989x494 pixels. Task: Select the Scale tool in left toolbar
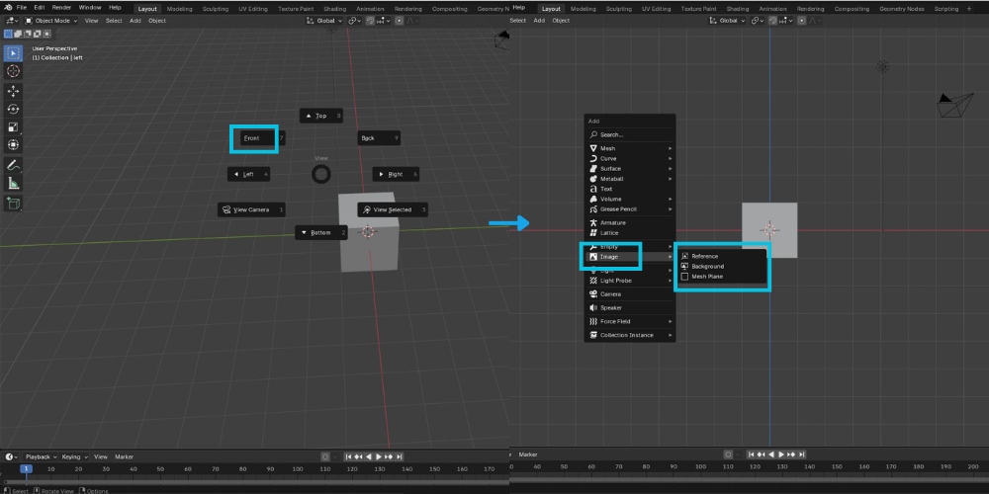point(13,127)
